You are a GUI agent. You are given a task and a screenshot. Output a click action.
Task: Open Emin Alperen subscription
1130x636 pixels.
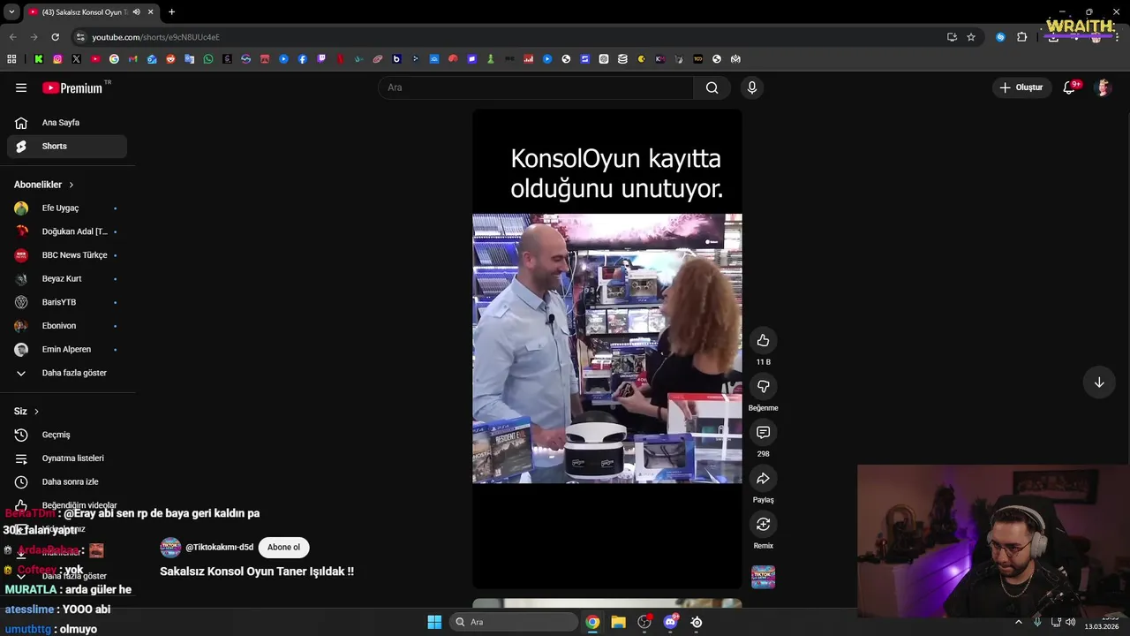tap(67, 350)
